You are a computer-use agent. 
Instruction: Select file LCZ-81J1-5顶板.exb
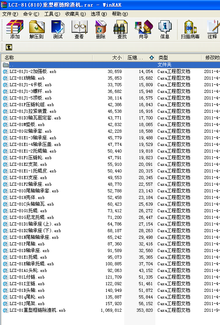coord(31,98)
